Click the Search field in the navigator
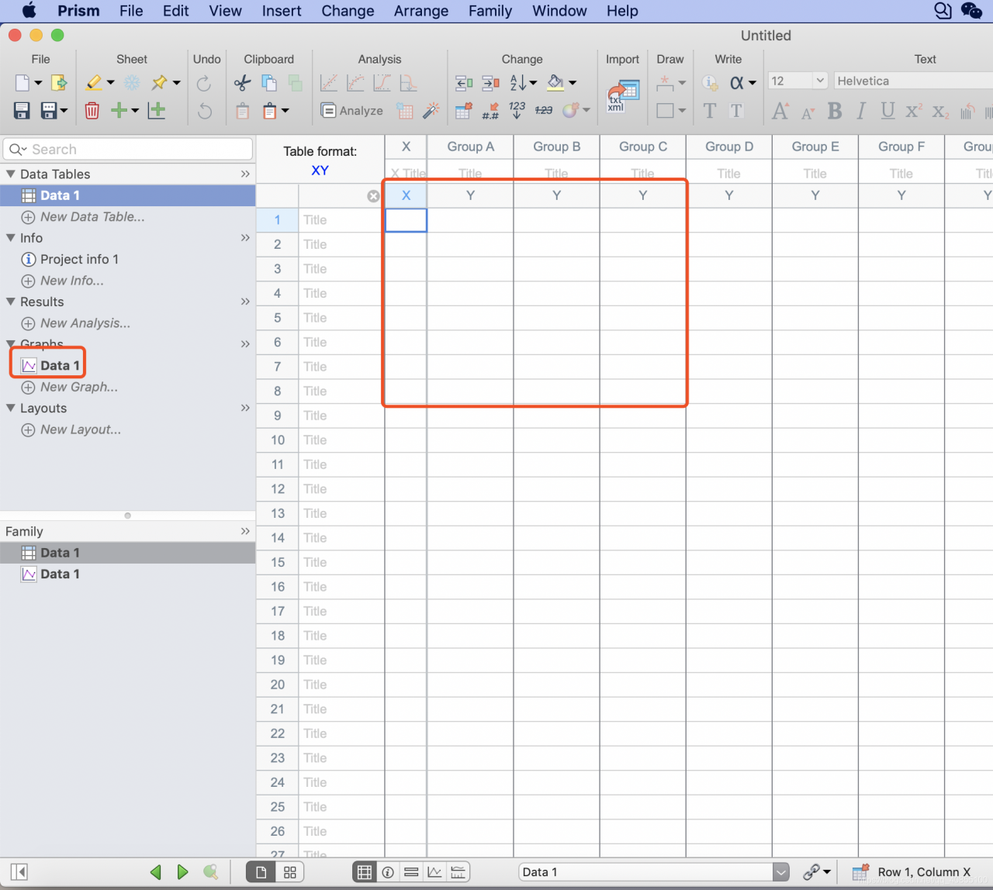Image resolution: width=993 pixels, height=890 pixels. [128, 150]
